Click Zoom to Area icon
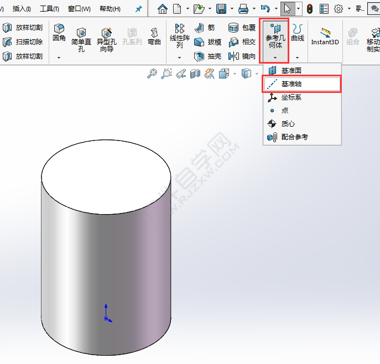The image size is (380, 364). tap(166, 74)
